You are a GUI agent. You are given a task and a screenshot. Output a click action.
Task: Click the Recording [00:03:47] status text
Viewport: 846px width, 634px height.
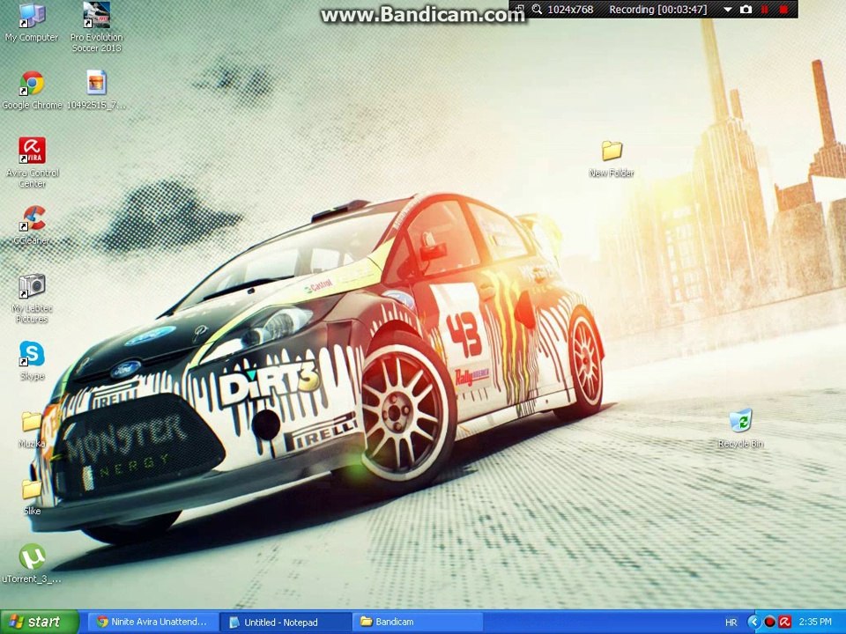657,10
